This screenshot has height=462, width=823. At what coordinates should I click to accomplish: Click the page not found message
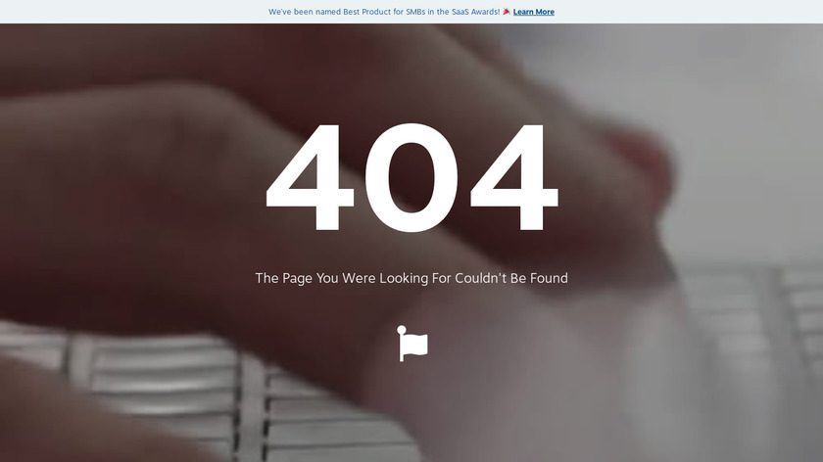(x=411, y=278)
